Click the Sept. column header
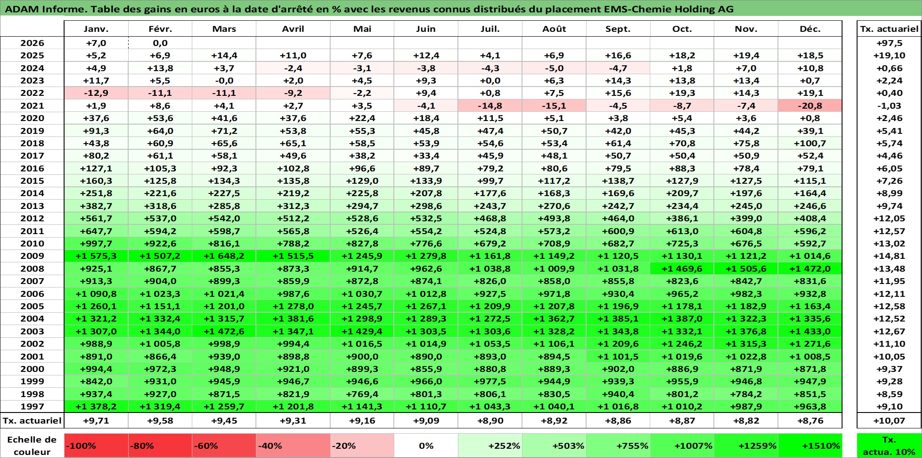 (x=618, y=29)
